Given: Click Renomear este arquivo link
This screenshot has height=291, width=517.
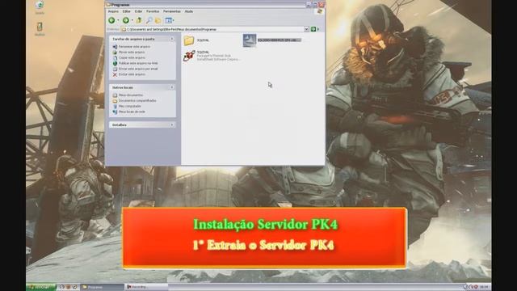Looking at the screenshot, I should (134, 47).
